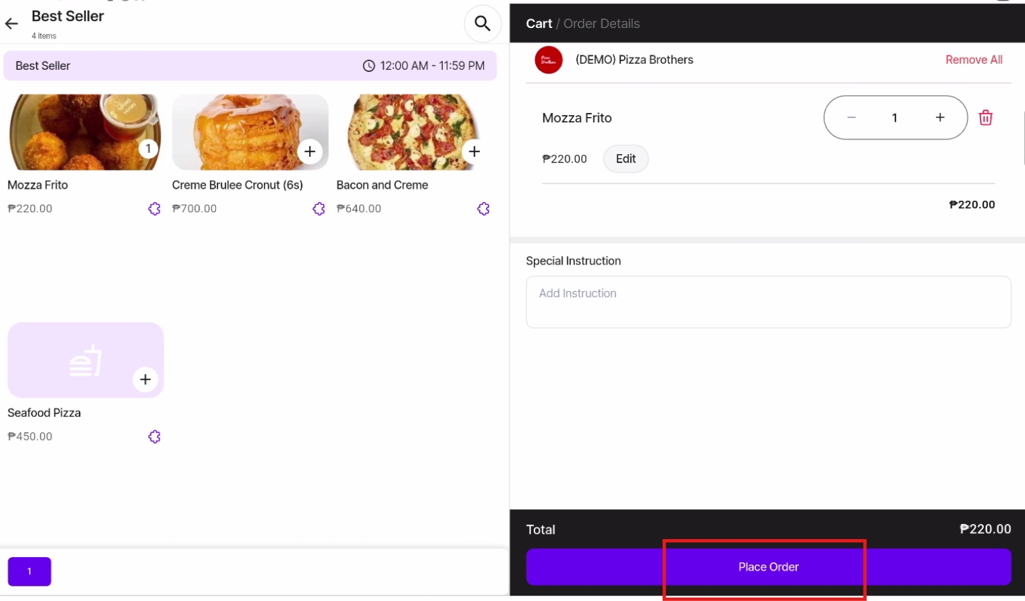Click purple badge icon under Mozza Frito
1025x601 pixels.
click(x=154, y=209)
